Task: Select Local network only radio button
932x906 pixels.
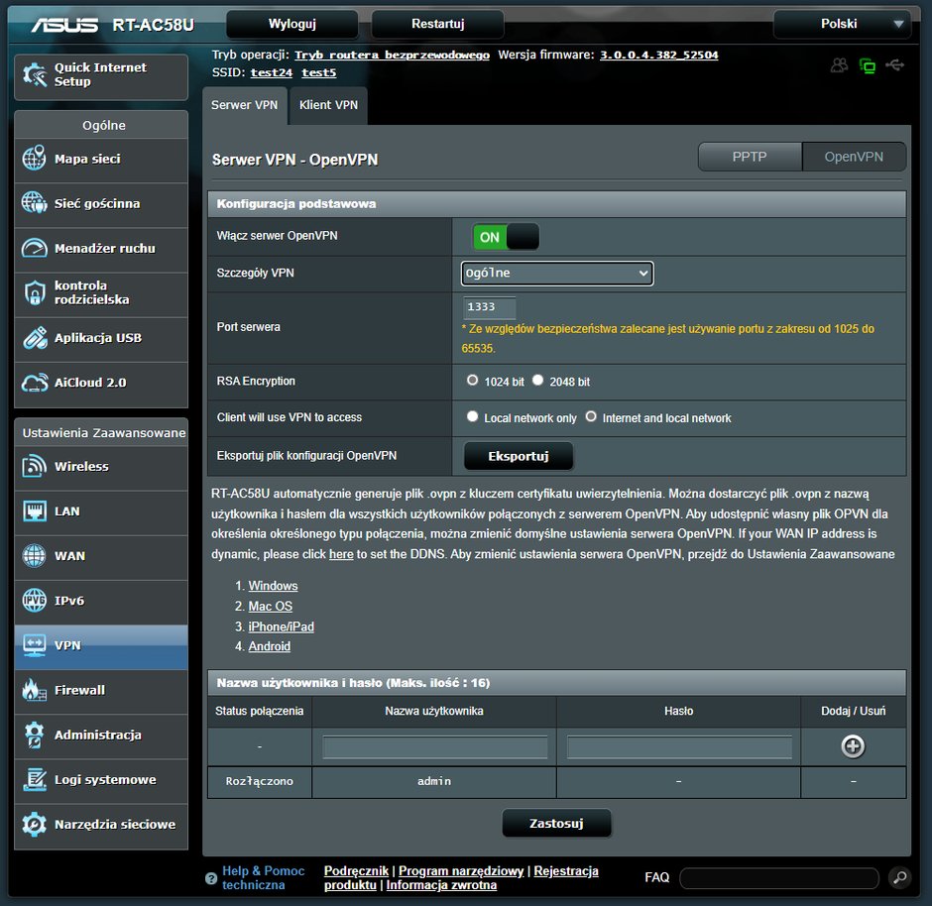Action: click(x=472, y=416)
